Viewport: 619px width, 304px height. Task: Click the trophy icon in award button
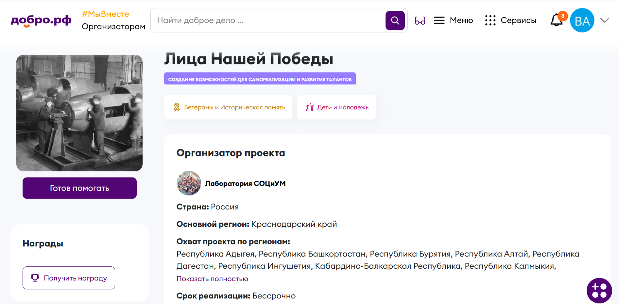click(x=35, y=278)
